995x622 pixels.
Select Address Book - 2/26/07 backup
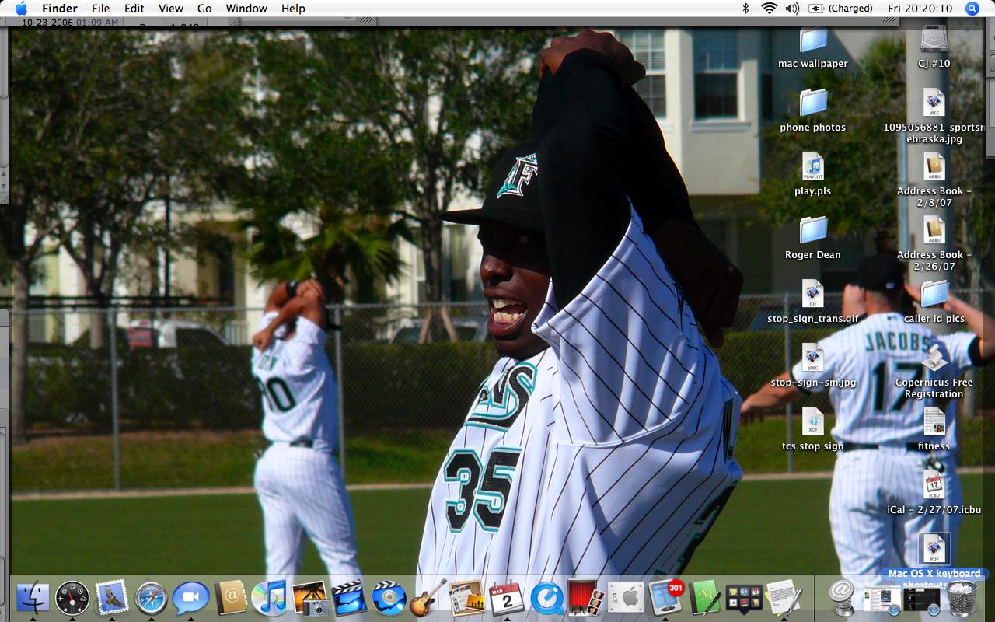pyautogui.click(x=934, y=244)
